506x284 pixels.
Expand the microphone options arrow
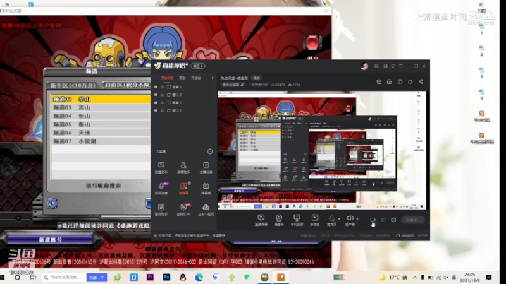[x=339, y=219]
